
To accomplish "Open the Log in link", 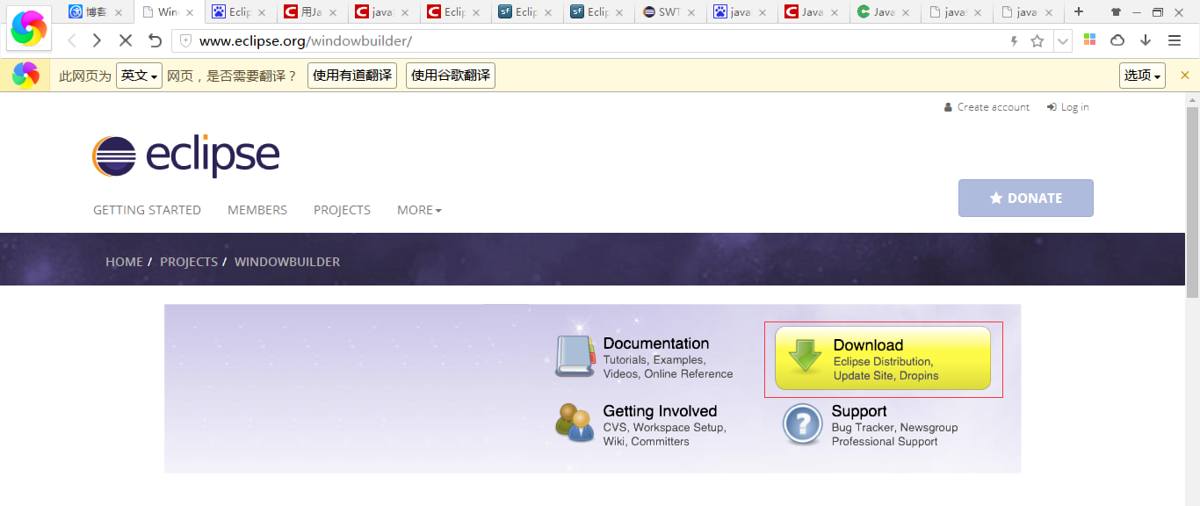I will pyautogui.click(x=1068, y=107).
